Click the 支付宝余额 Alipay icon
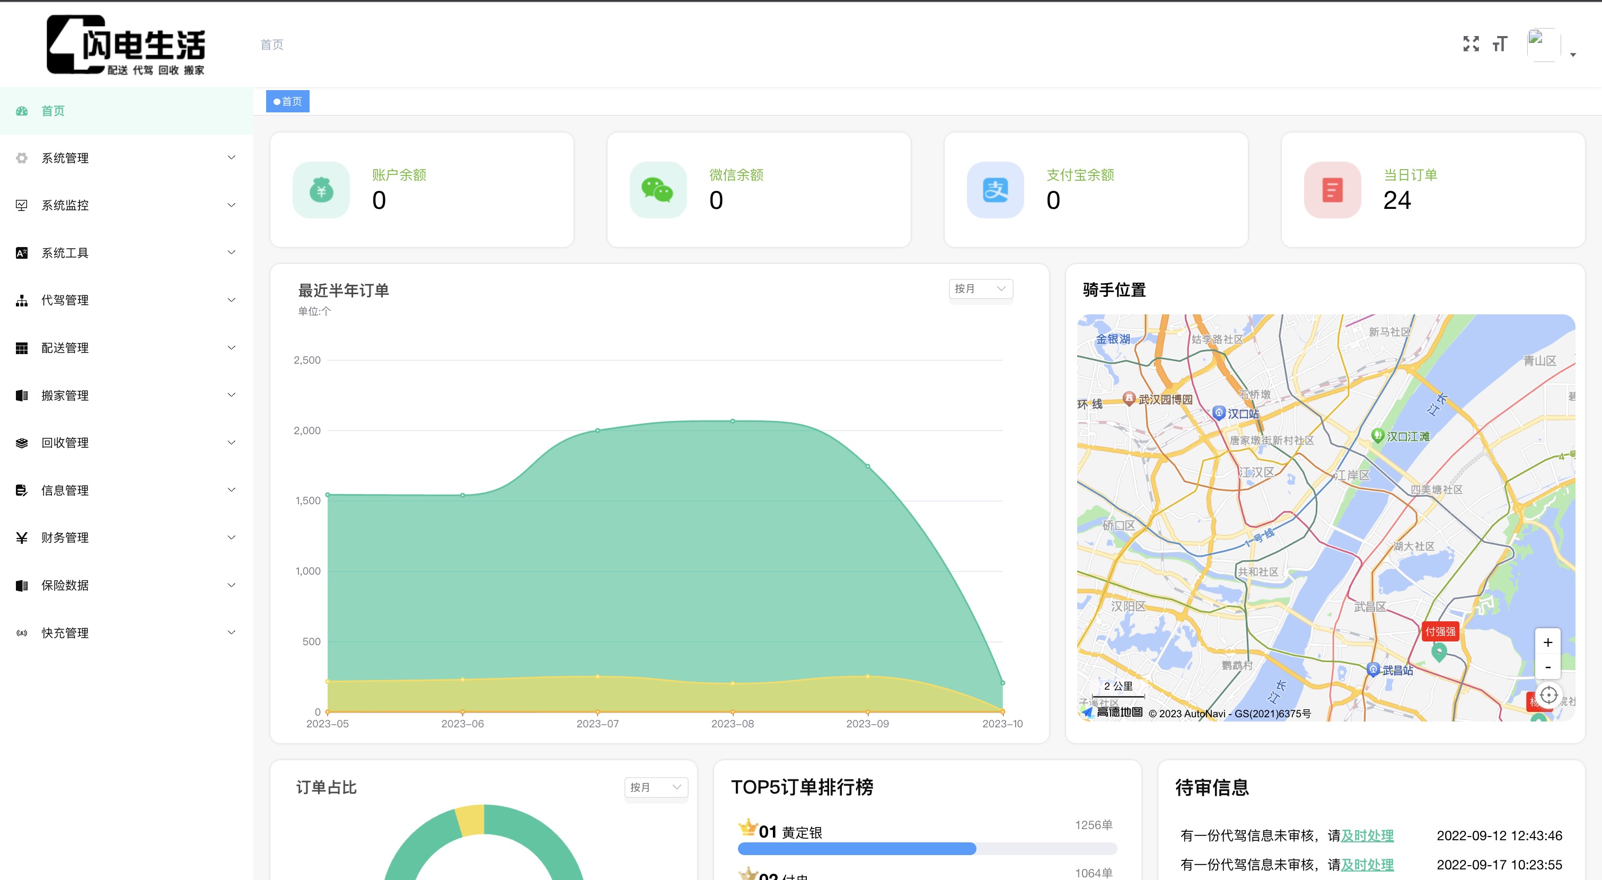The image size is (1602, 880). pyautogui.click(x=995, y=190)
